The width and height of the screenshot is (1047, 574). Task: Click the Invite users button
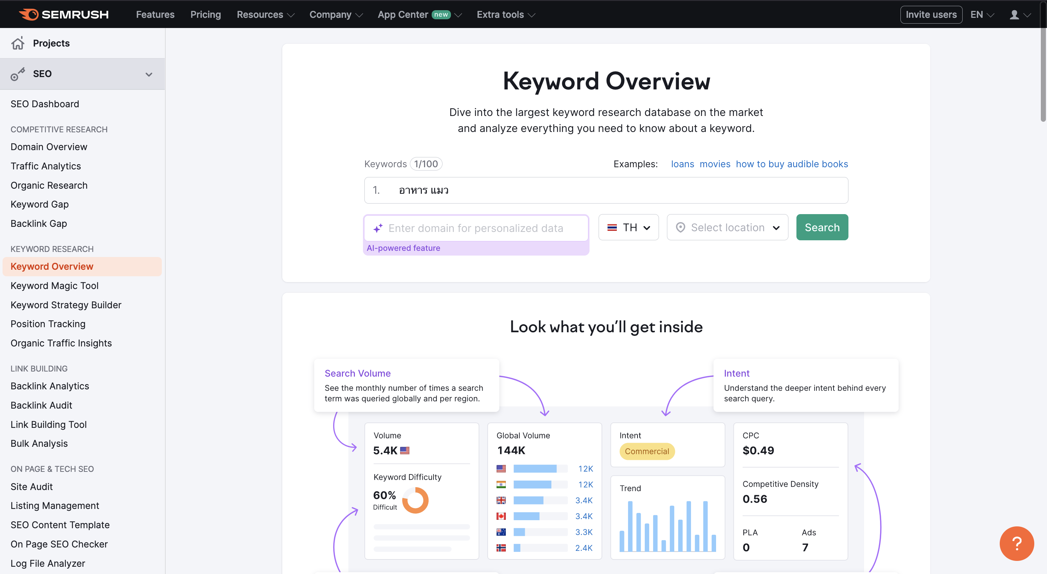click(x=931, y=15)
